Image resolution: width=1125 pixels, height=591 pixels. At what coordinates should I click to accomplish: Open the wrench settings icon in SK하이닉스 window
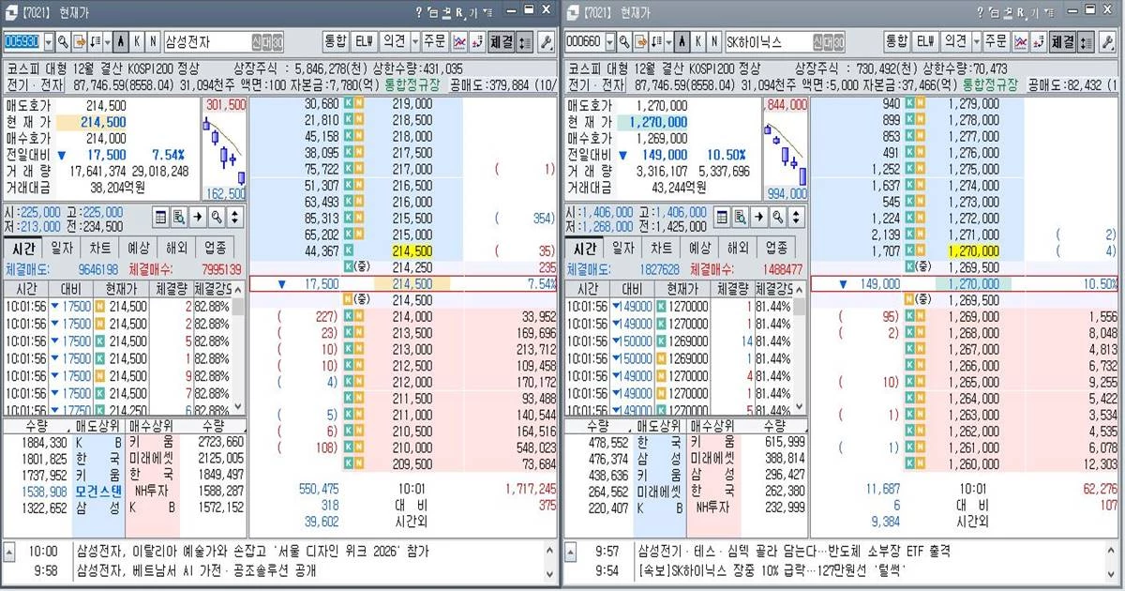pyautogui.click(x=1107, y=42)
